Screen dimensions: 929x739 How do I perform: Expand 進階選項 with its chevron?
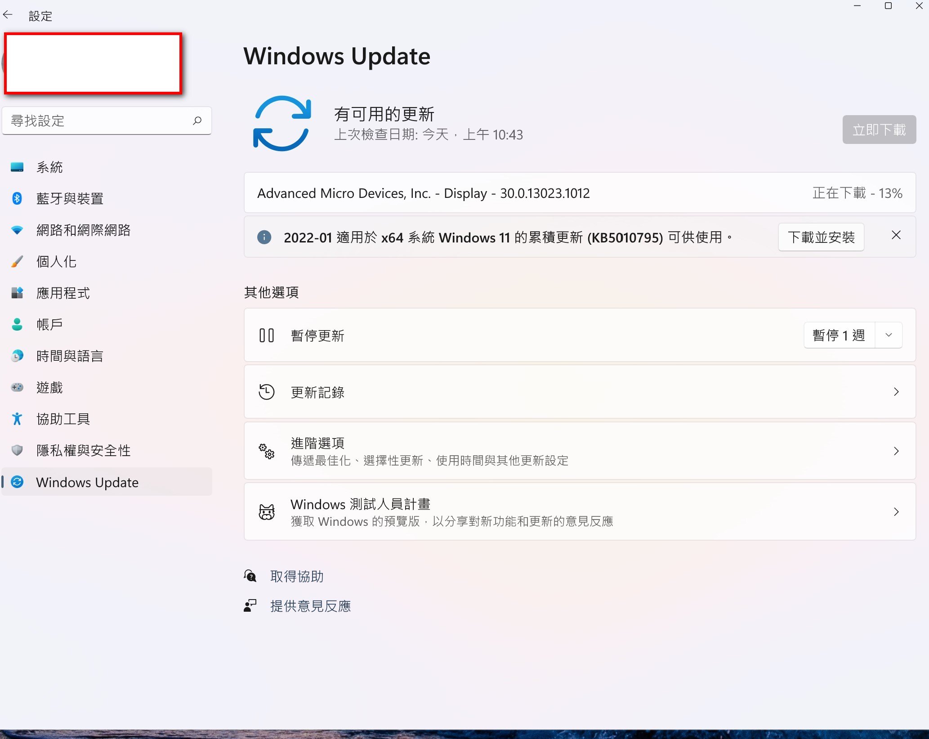click(896, 451)
